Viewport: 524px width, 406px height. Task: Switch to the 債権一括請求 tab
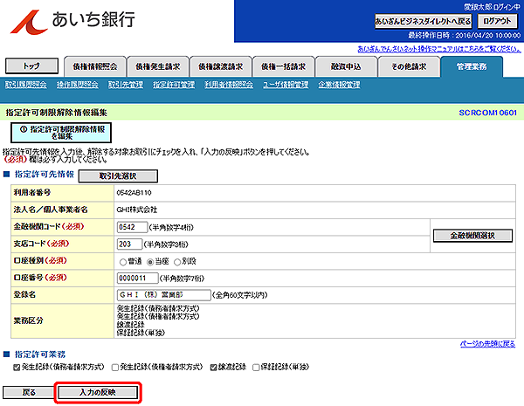[283, 67]
